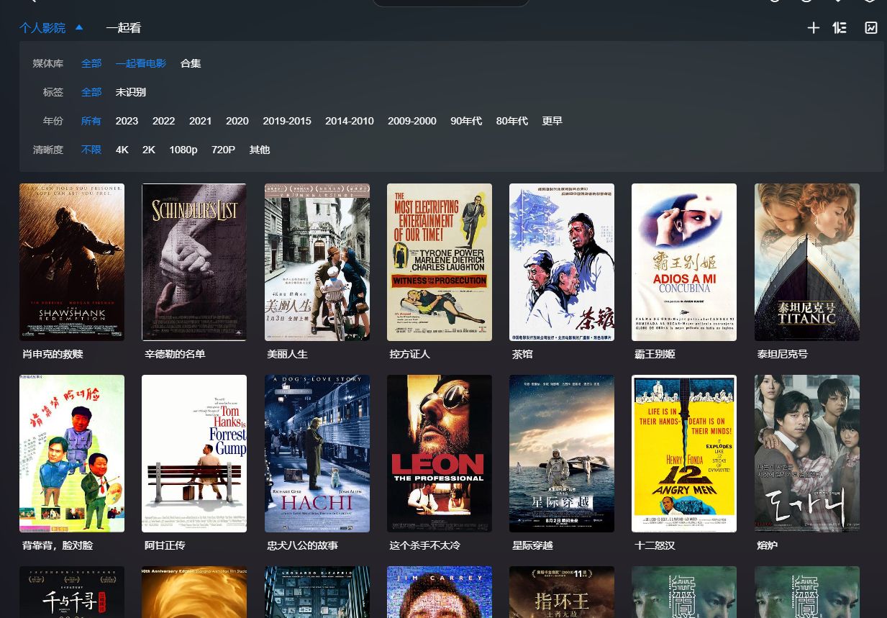Screen dimensions: 887x618
Task: Click the title 肖申克的救赎
Action: 53,354
